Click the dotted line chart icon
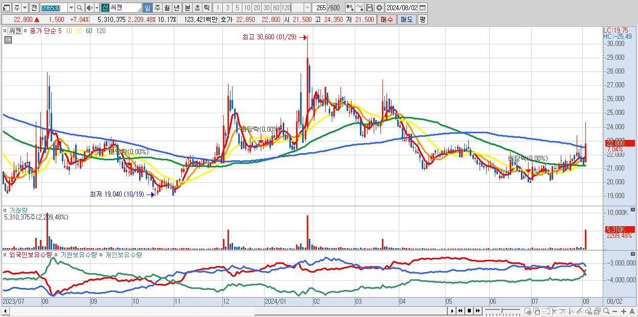The height and width of the screenshot is (317, 638). [x=545, y=311]
